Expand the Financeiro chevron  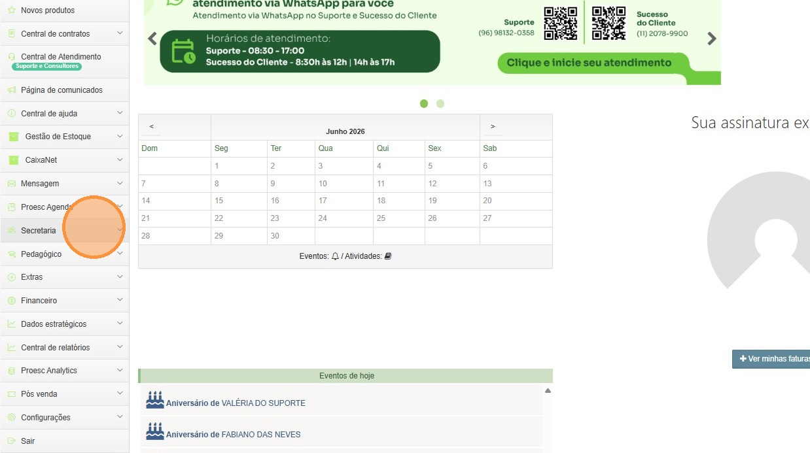(x=120, y=300)
